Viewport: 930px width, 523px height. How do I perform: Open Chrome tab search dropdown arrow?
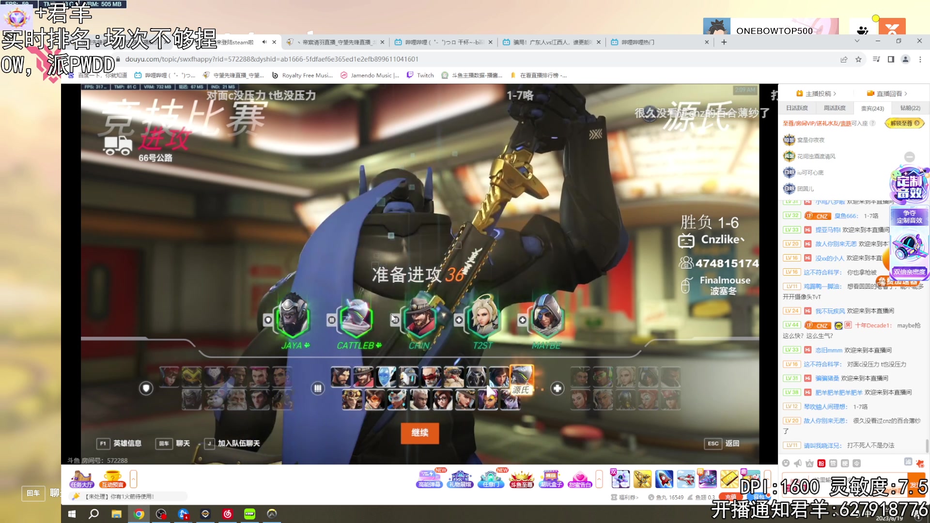coord(857,41)
